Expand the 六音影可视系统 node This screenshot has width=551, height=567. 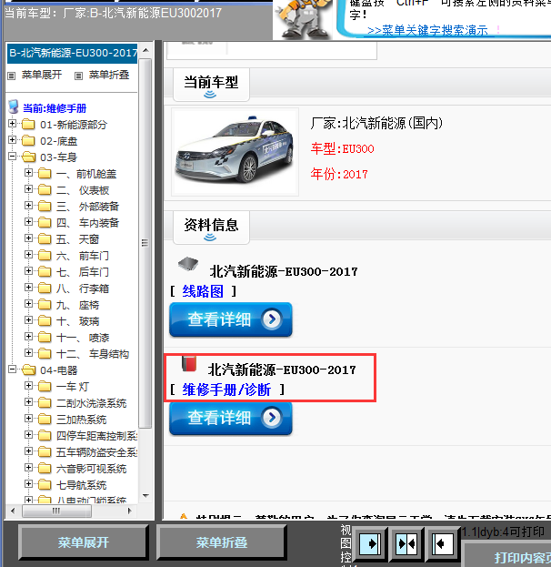pos(28,467)
